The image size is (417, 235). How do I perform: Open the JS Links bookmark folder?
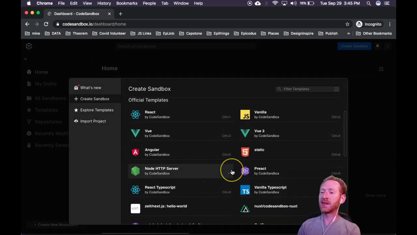click(141, 33)
